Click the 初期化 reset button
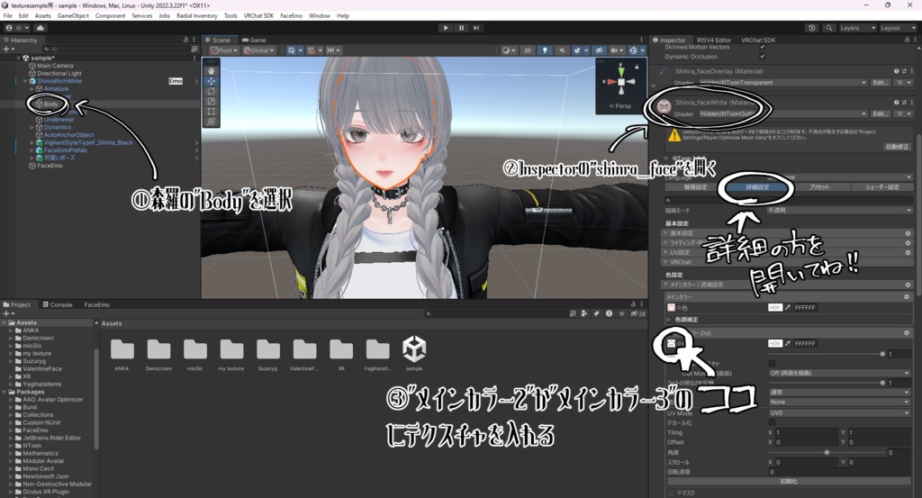 (788, 481)
